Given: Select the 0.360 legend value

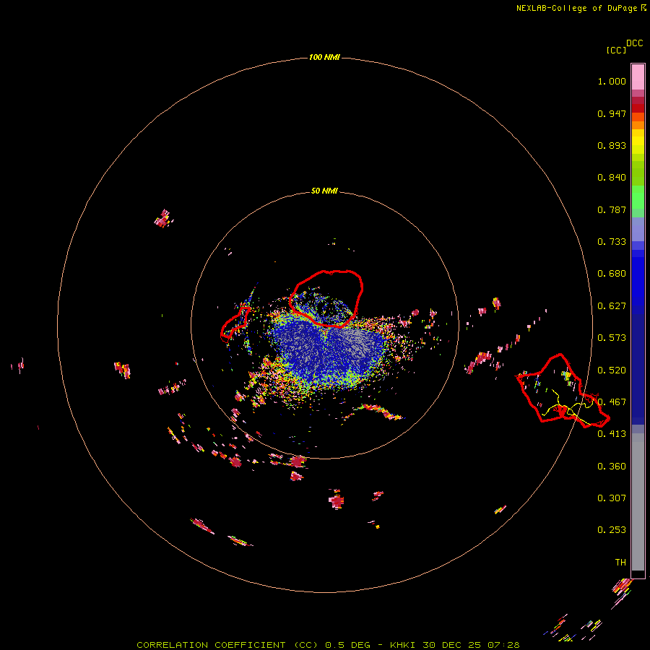Looking at the screenshot, I should point(612,467).
